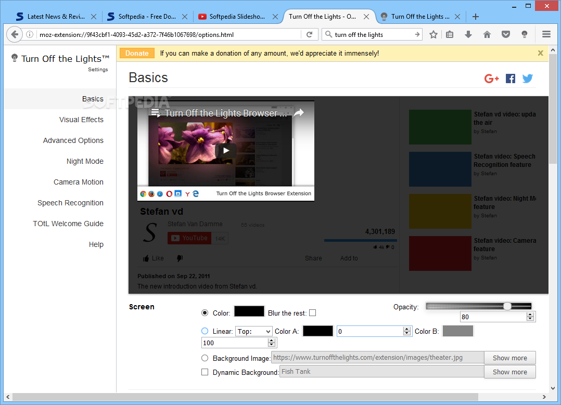The width and height of the screenshot is (561, 405).
Task: Open Advanced Options settings section
Action: pyautogui.click(x=73, y=140)
